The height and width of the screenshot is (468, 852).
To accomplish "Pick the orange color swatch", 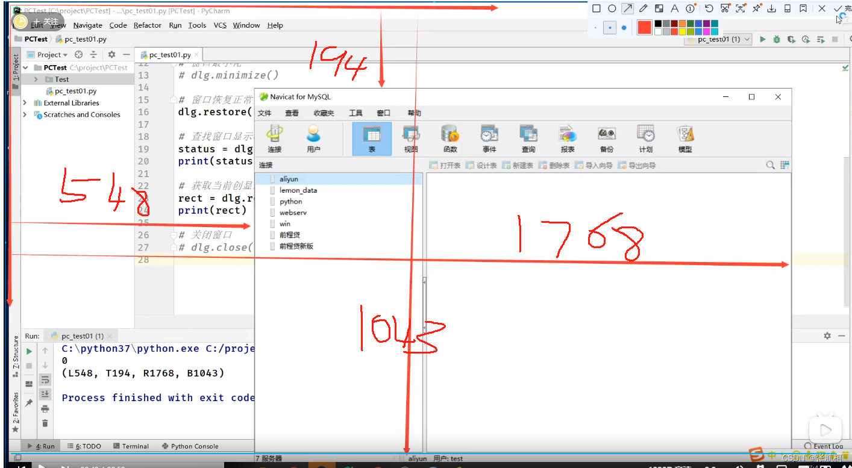I will pos(682,23).
